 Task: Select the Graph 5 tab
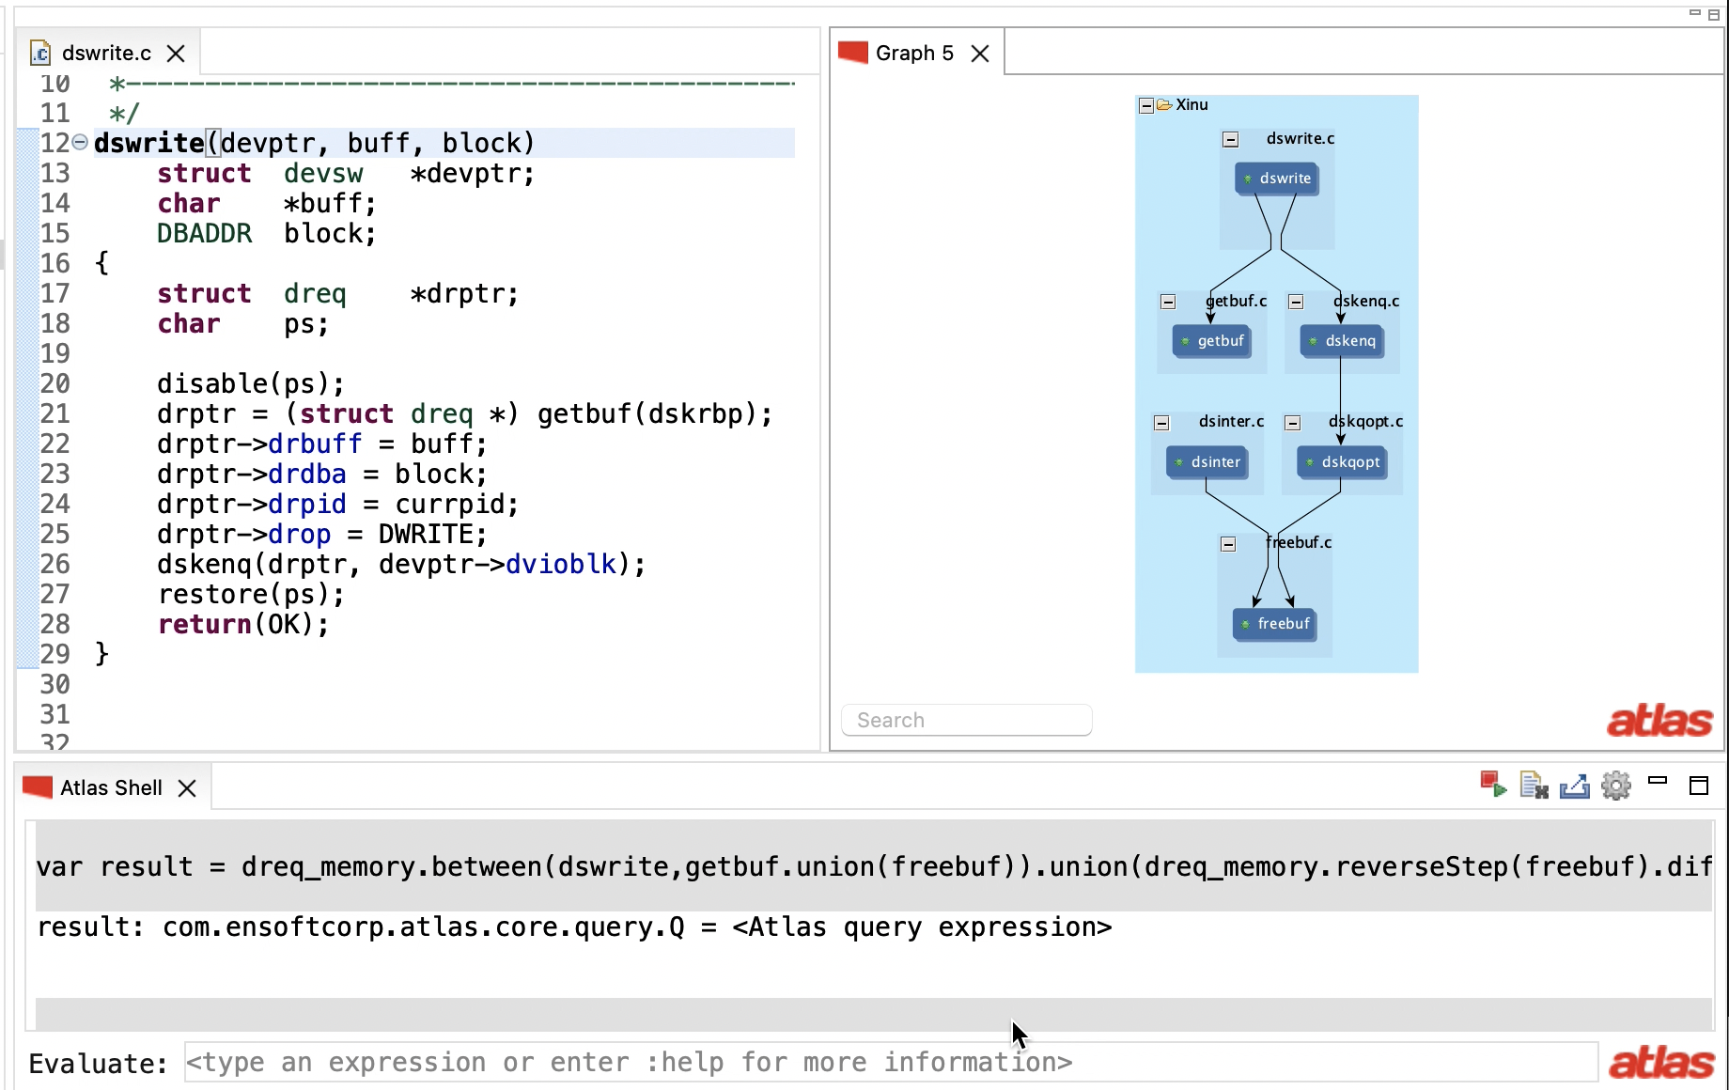click(914, 54)
